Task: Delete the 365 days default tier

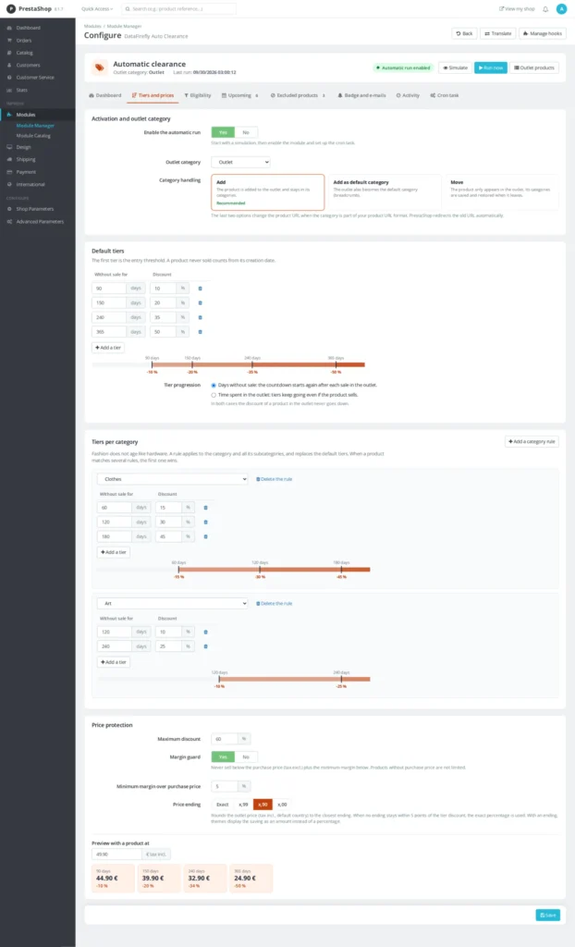Action: [201, 332]
